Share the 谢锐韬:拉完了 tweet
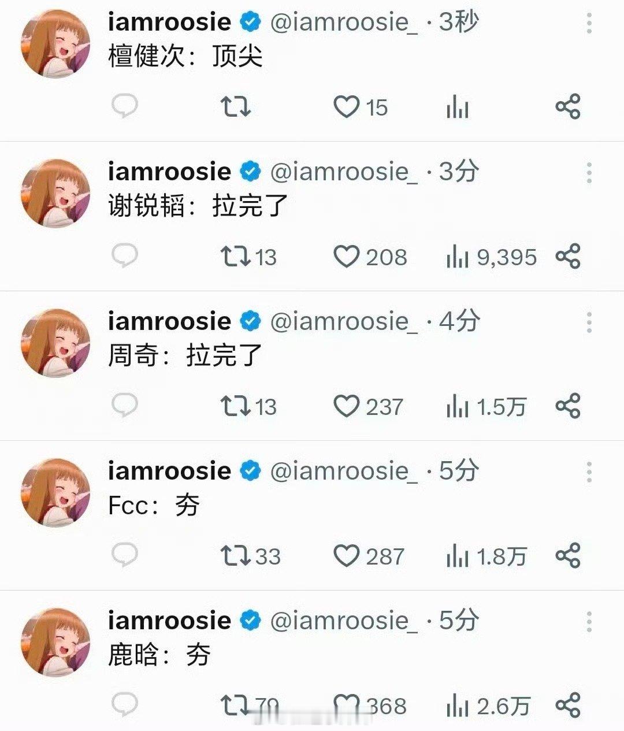Screen dimensions: 624x731 (567, 257)
